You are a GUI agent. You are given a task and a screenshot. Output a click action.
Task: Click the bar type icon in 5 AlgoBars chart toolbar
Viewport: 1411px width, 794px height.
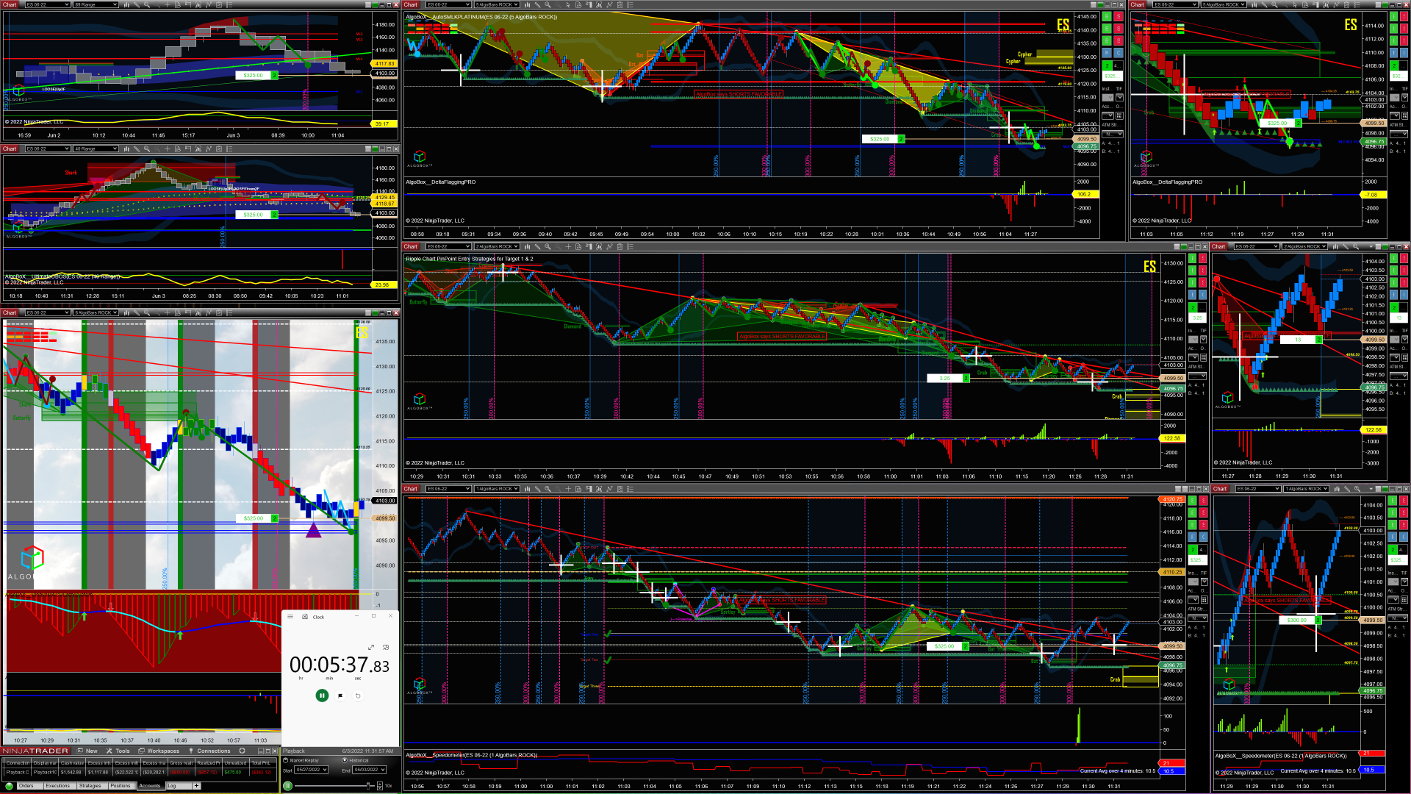(x=527, y=4)
